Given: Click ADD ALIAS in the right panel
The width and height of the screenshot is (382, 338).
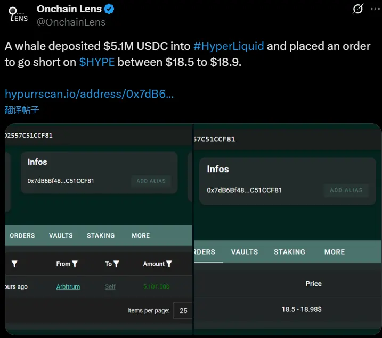Looking at the screenshot, I should (x=346, y=190).
